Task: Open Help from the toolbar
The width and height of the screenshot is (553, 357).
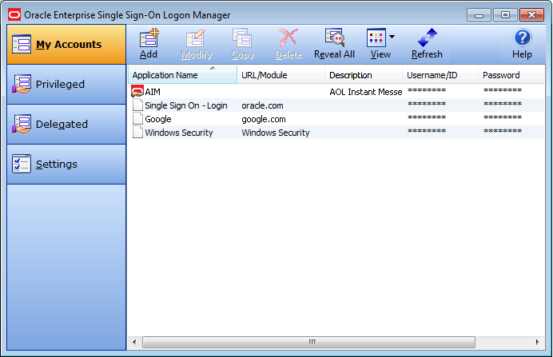Action: coord(522,44)
